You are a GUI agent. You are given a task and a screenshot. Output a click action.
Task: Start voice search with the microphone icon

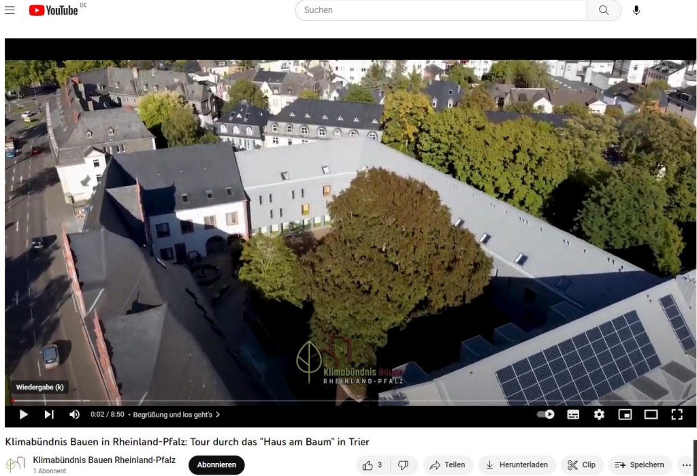coord(636,10)
